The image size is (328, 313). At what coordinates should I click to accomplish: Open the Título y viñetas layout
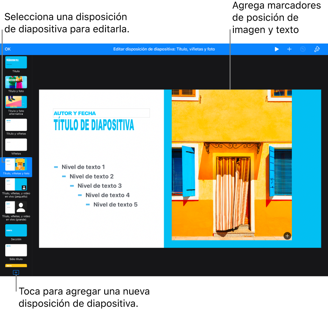(x=16, y=125)
